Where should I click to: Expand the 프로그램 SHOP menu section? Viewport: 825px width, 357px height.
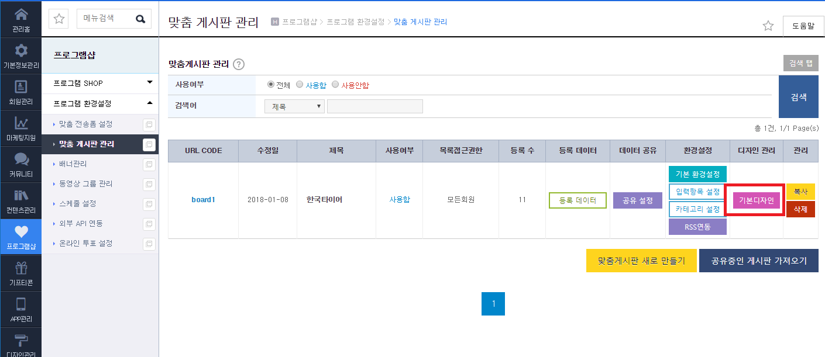[100, 84]
